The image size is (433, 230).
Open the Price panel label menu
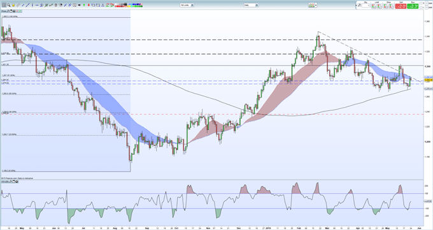pos(4,11)
